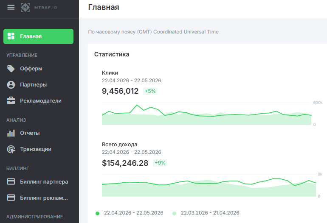The image size is (327, 223).
Task: Toggle the 22.03.2026 - 21.04.2026 legend series
Action: (206, 213)
